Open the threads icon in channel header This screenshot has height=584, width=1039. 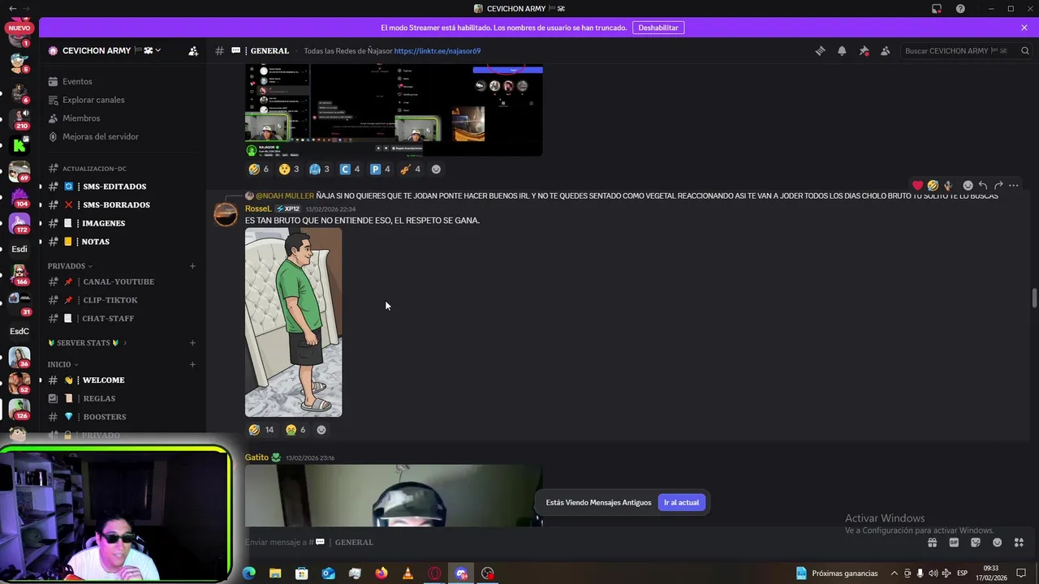(820, 50)
